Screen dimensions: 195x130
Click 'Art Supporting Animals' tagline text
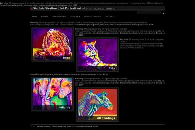coord(95,9)
